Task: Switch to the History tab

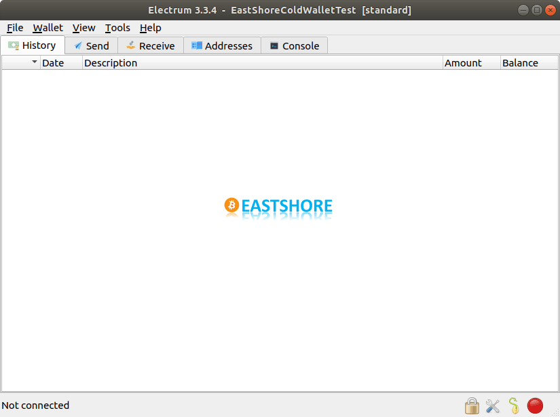Action: (x=33, y=45)
